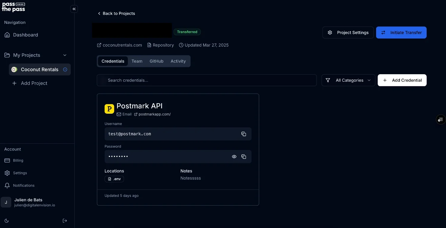Expand the All Categories filter dropdown
Viewport: 446px width, 228px height.
348,80
